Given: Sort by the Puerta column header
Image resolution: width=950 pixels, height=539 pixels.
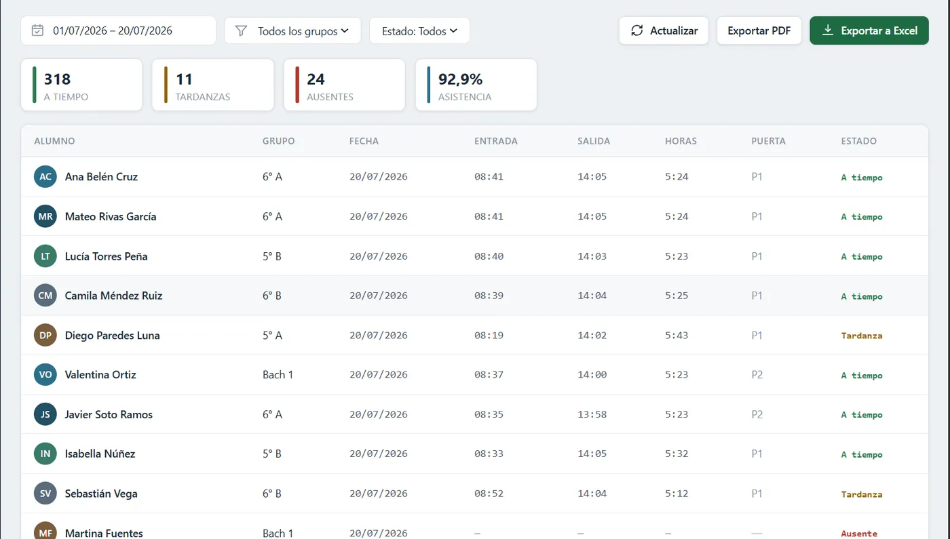Looking at the screenshot, I should [x=768, y=141].
